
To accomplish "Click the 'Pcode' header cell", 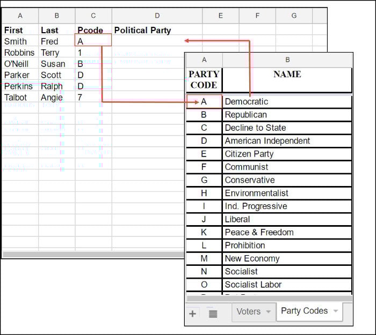I will click(93, 30).
